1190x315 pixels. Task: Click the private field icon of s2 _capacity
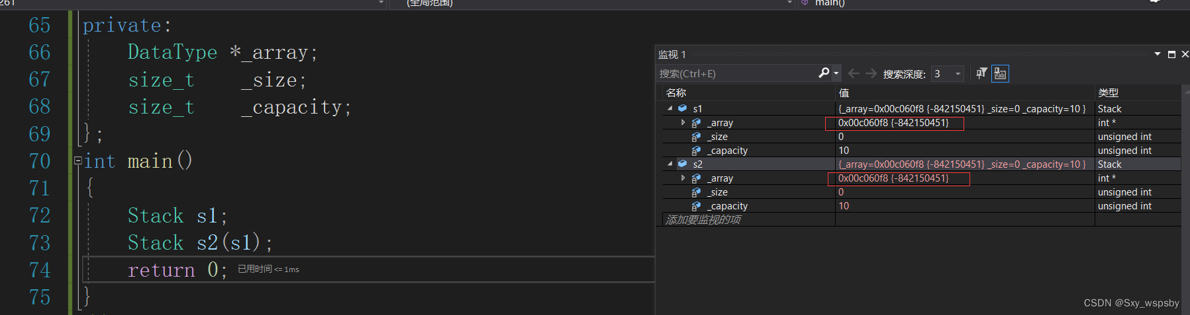pyautogui.click(x=696, y=206)
